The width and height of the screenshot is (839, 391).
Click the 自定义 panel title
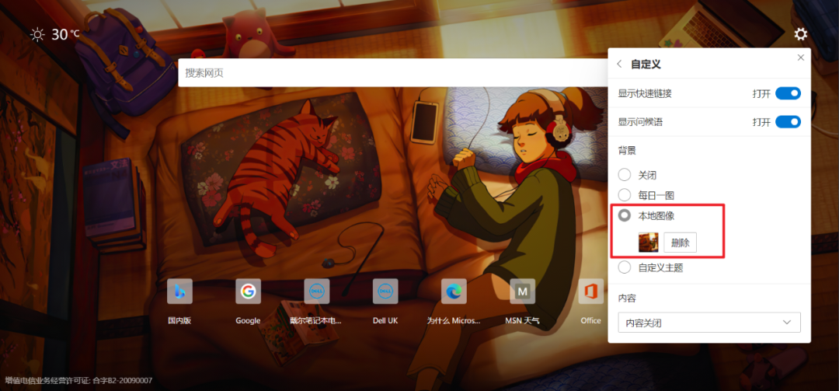tap(646, 65)
